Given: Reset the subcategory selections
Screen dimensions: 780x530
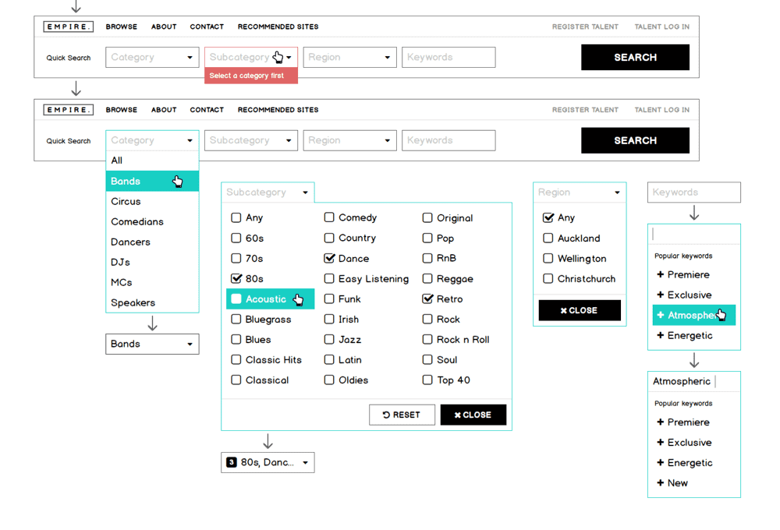Looking at the screenshot, I should click(x=402, y=415).
